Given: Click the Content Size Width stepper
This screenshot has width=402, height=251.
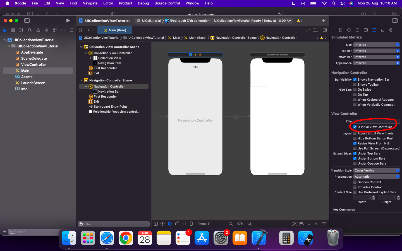Looking at the screenshot, I should [374, 198].
